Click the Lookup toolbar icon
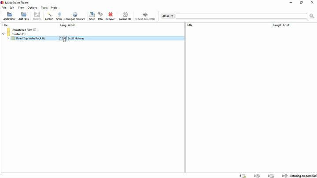Image resolution: width=317 pixels, height=178 pixels. click(x=49, y=16)
